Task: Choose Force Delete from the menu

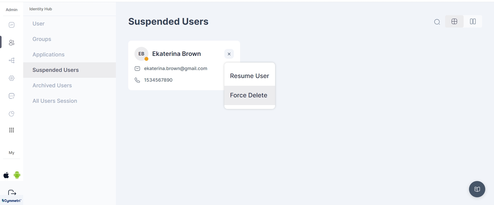Action: click(249, 95)
